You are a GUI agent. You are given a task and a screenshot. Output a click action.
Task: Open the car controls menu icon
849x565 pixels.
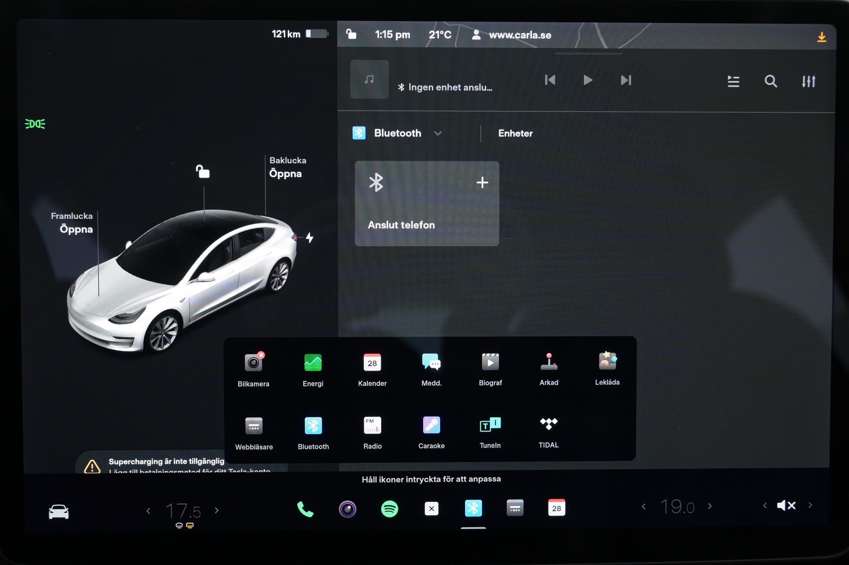click(x=59, y=511)
